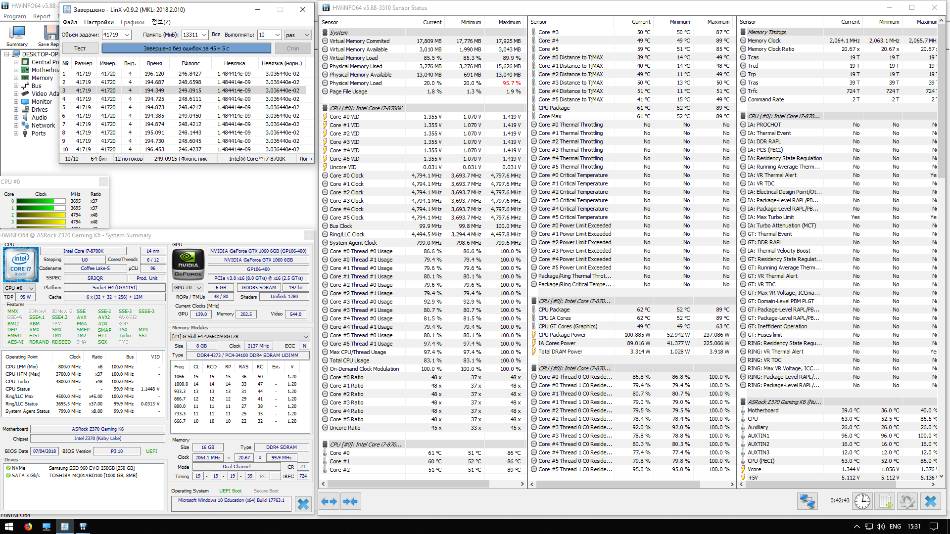Open the remote network monitoring icon
Viewport: 950px width, 534px height.
807,501
